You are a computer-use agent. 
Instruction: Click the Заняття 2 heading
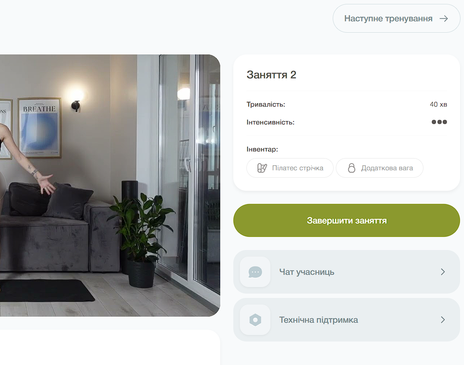coord(271,75)
